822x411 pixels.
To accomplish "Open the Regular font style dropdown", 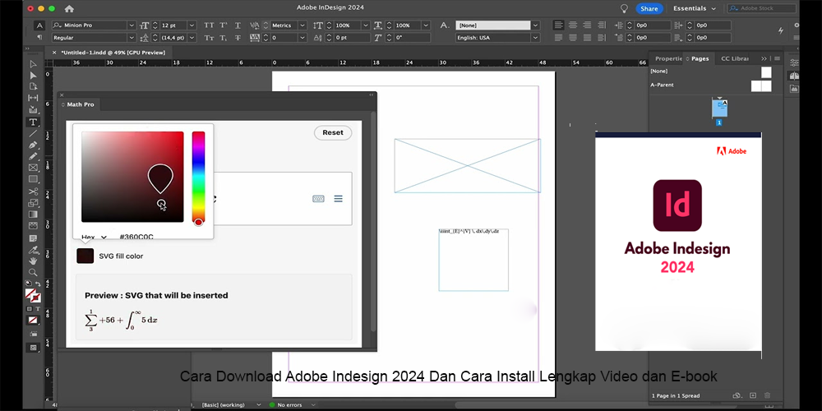I will pos(132,38).
